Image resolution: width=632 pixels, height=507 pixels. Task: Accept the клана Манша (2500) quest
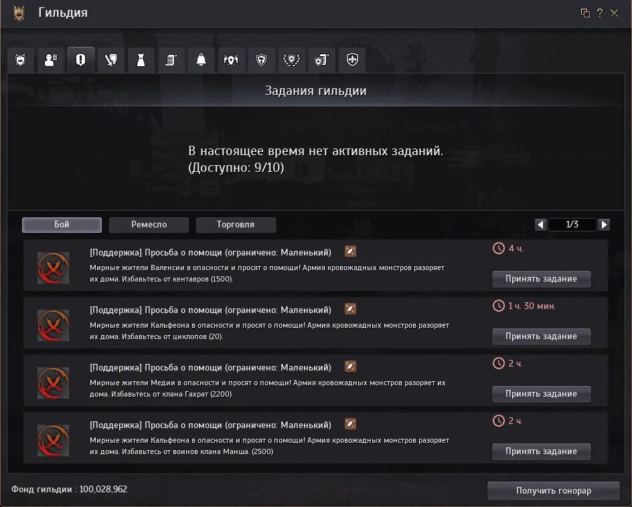click(542, 452)
